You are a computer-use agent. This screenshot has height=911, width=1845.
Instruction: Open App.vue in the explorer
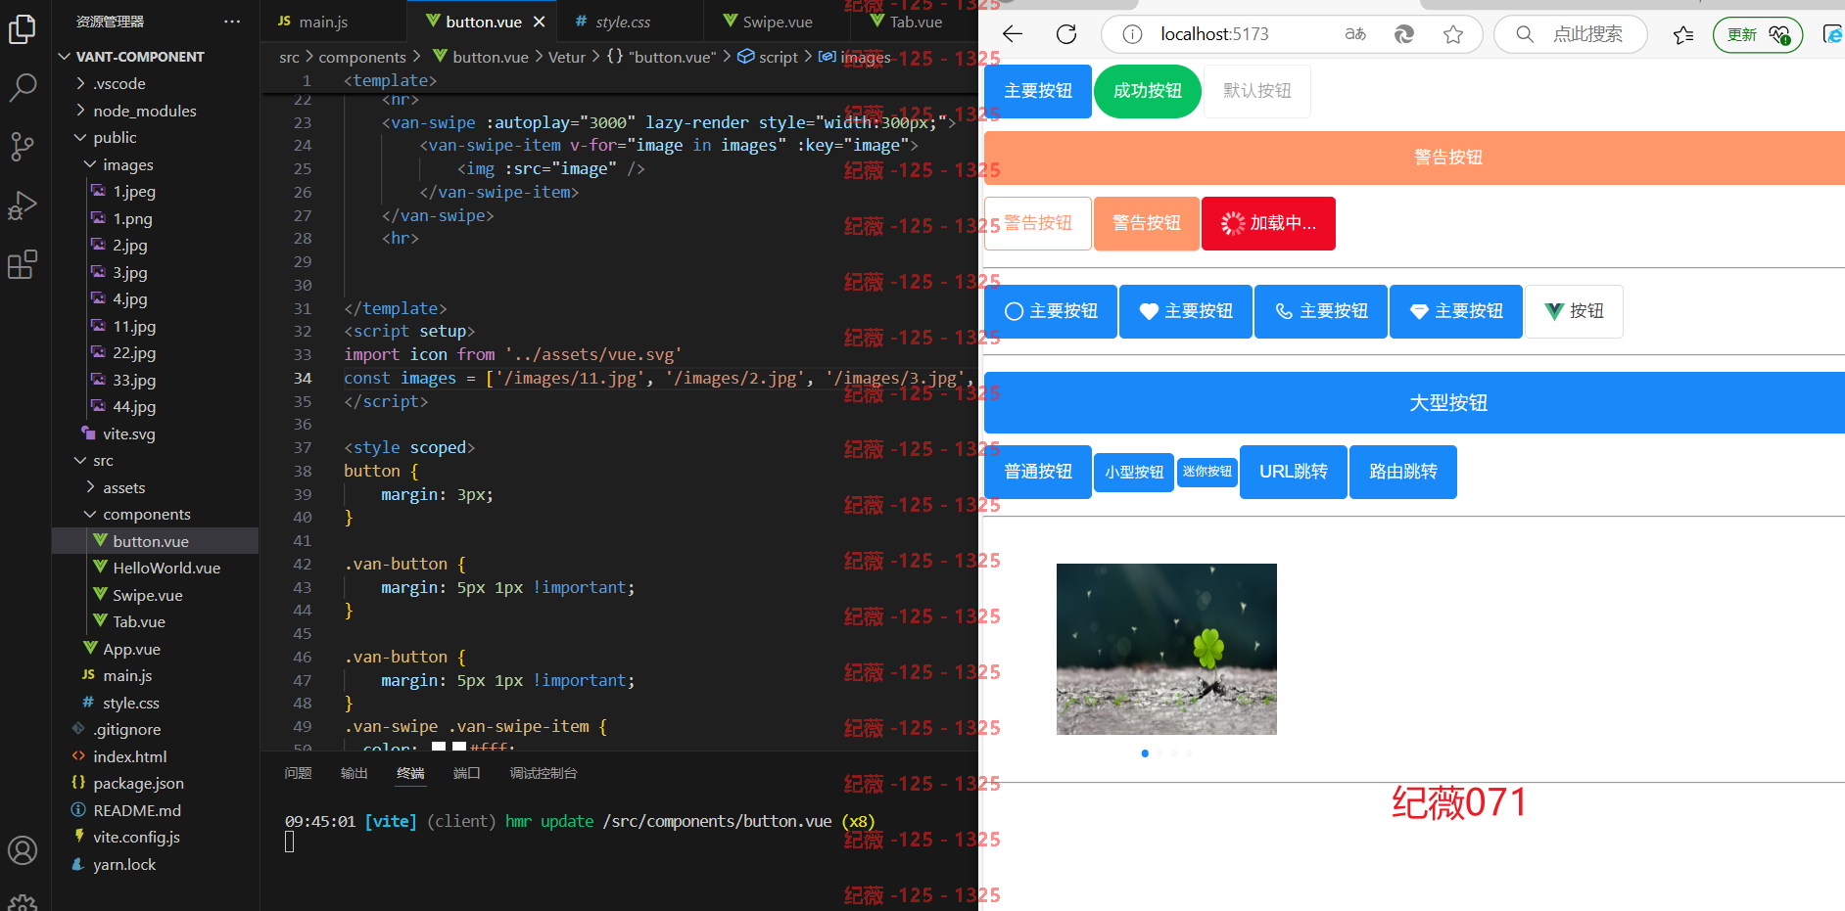point(131,650)
